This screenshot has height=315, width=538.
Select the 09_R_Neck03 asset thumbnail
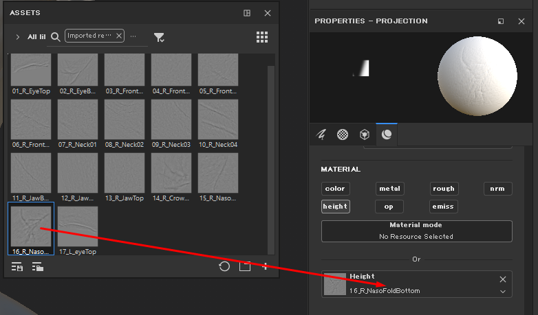[171, 119]
